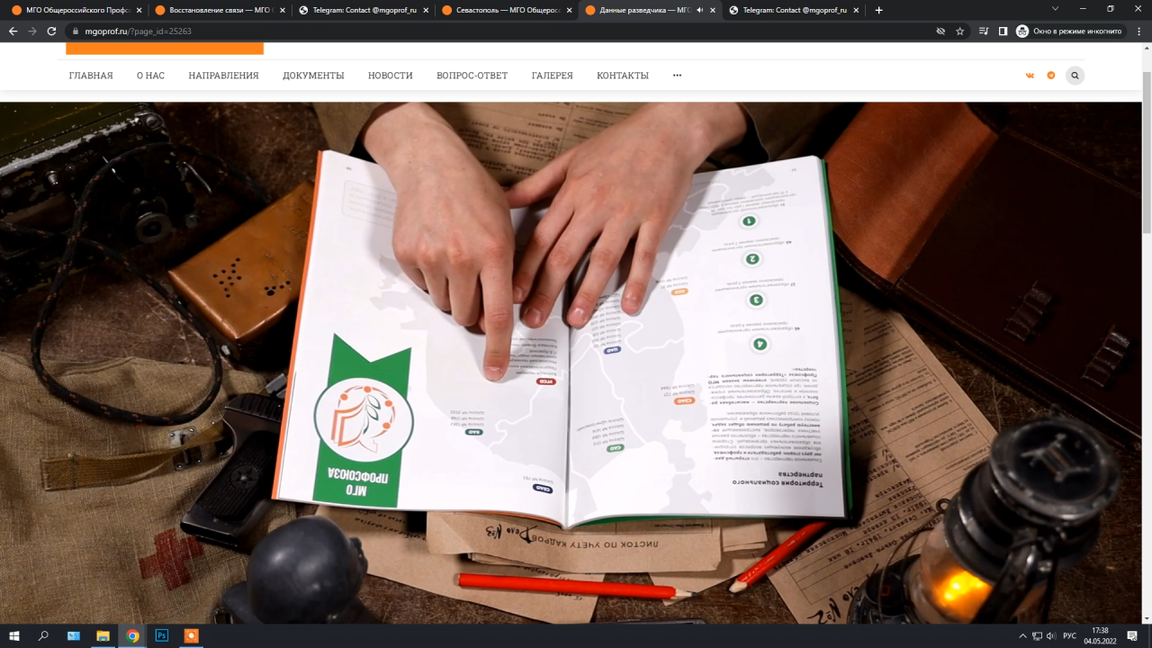Bookmark this page with the star icon
1152x648 pixels.
coord(960,31)
